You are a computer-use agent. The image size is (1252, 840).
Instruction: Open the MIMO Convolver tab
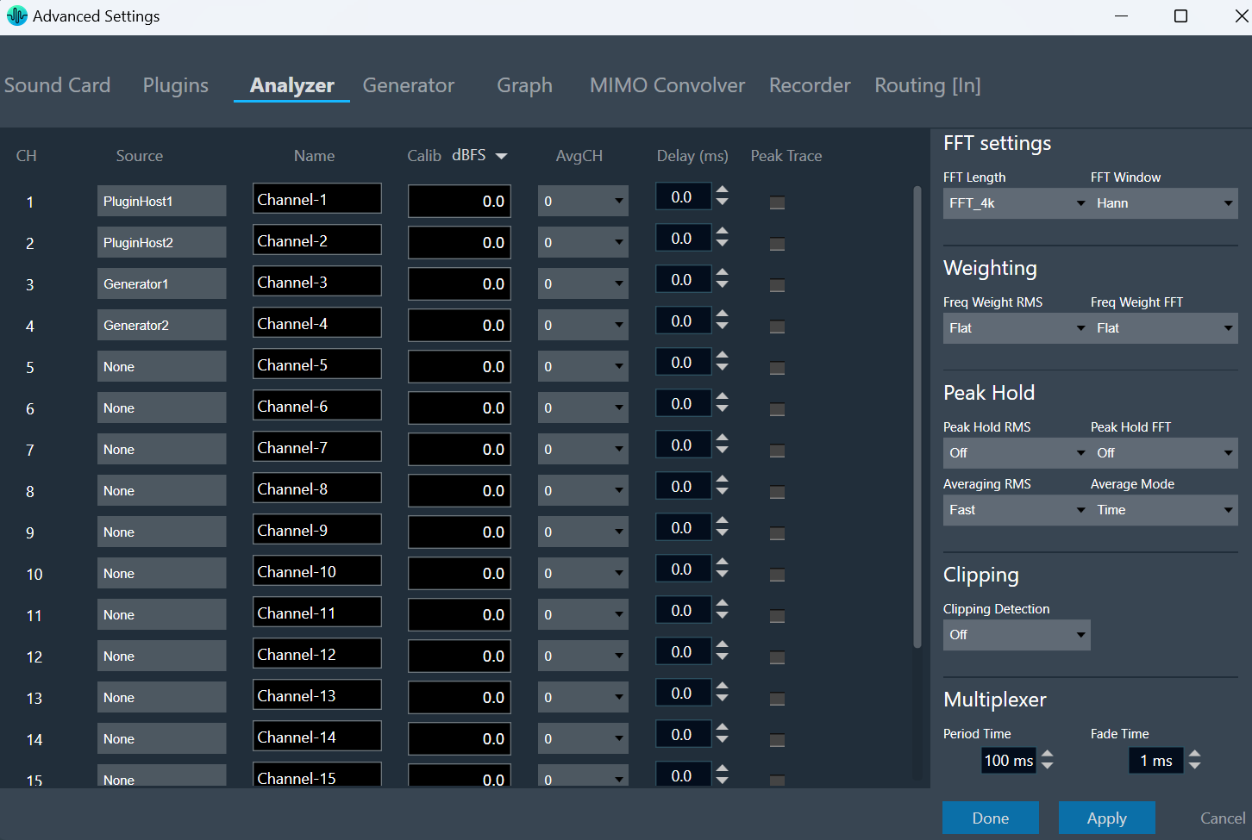667,85
